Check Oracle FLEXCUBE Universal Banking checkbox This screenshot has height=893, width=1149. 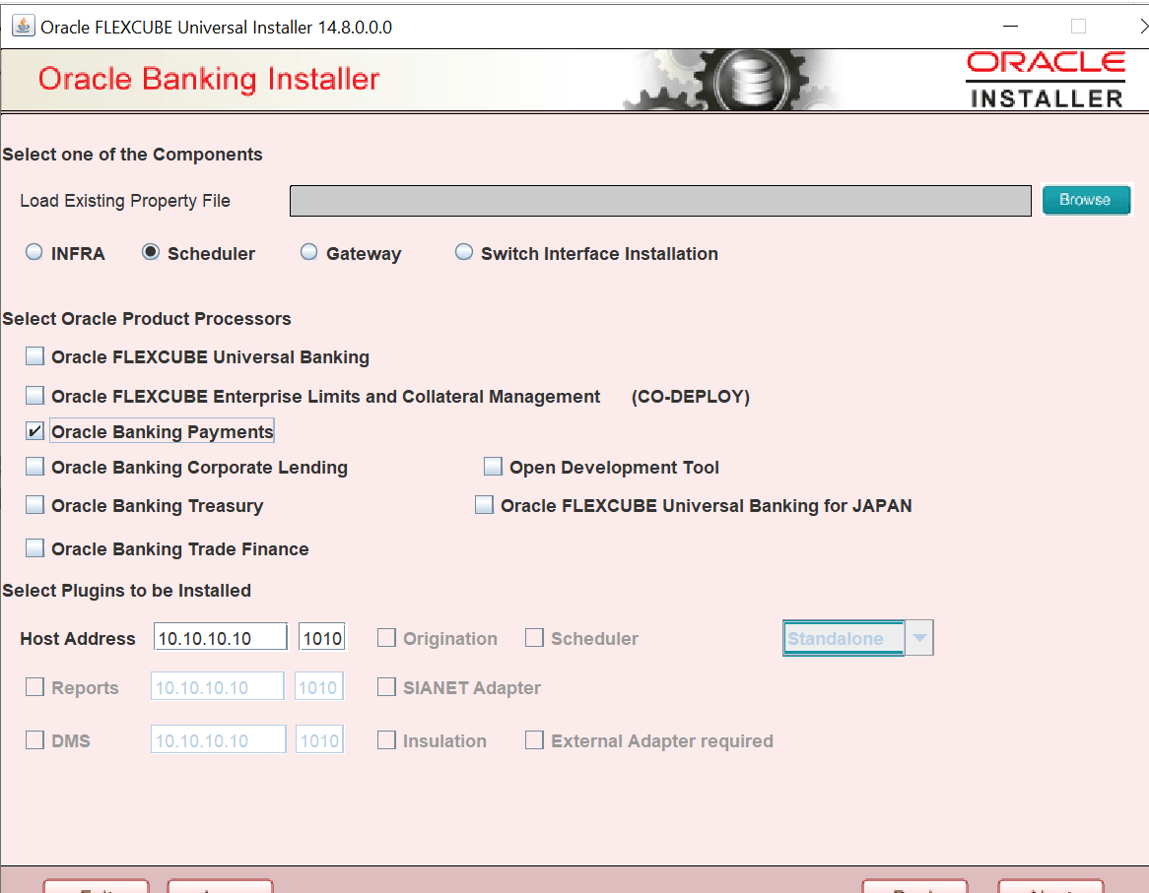[x=34, y=356]
